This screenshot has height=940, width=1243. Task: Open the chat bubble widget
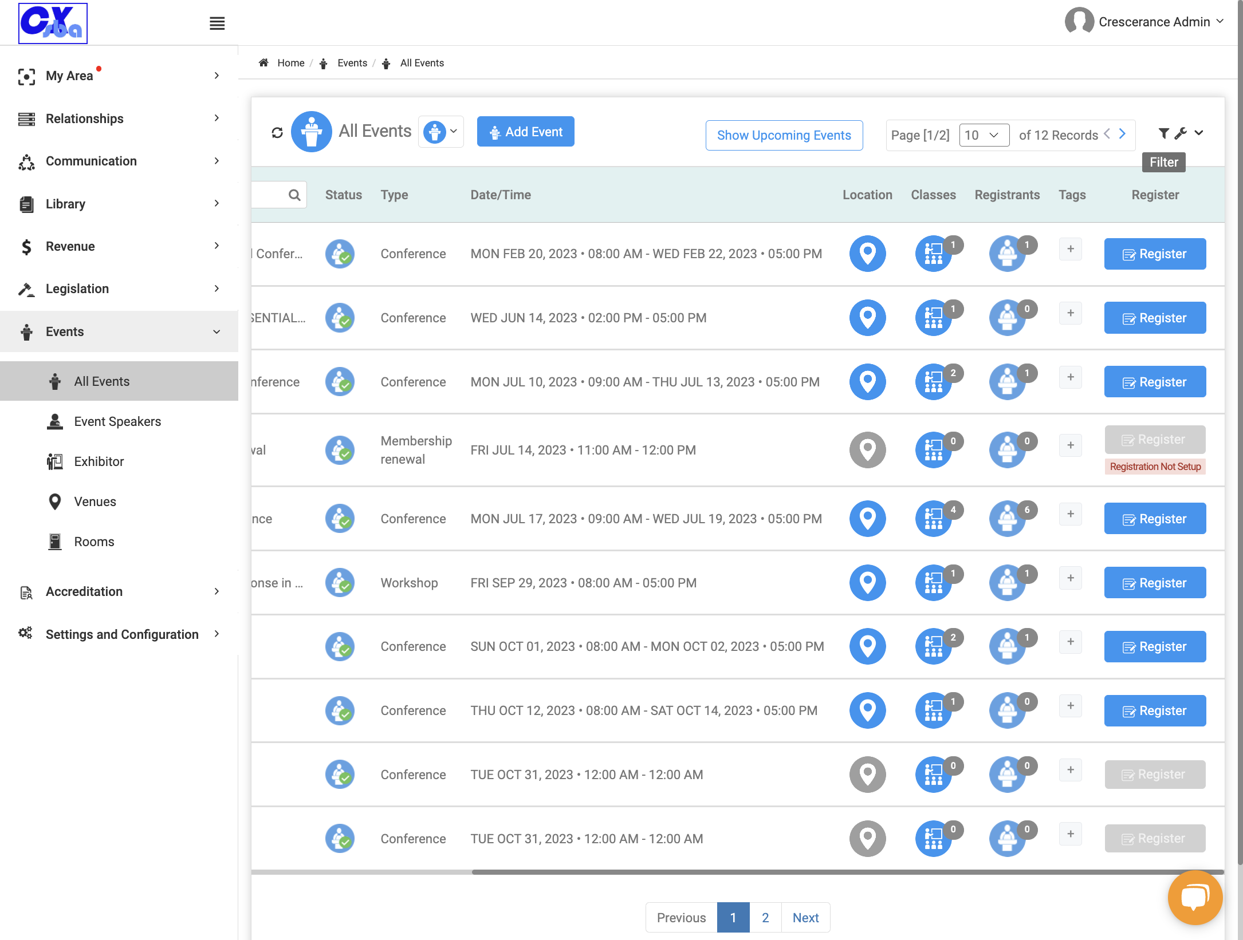pos(1195,897)
